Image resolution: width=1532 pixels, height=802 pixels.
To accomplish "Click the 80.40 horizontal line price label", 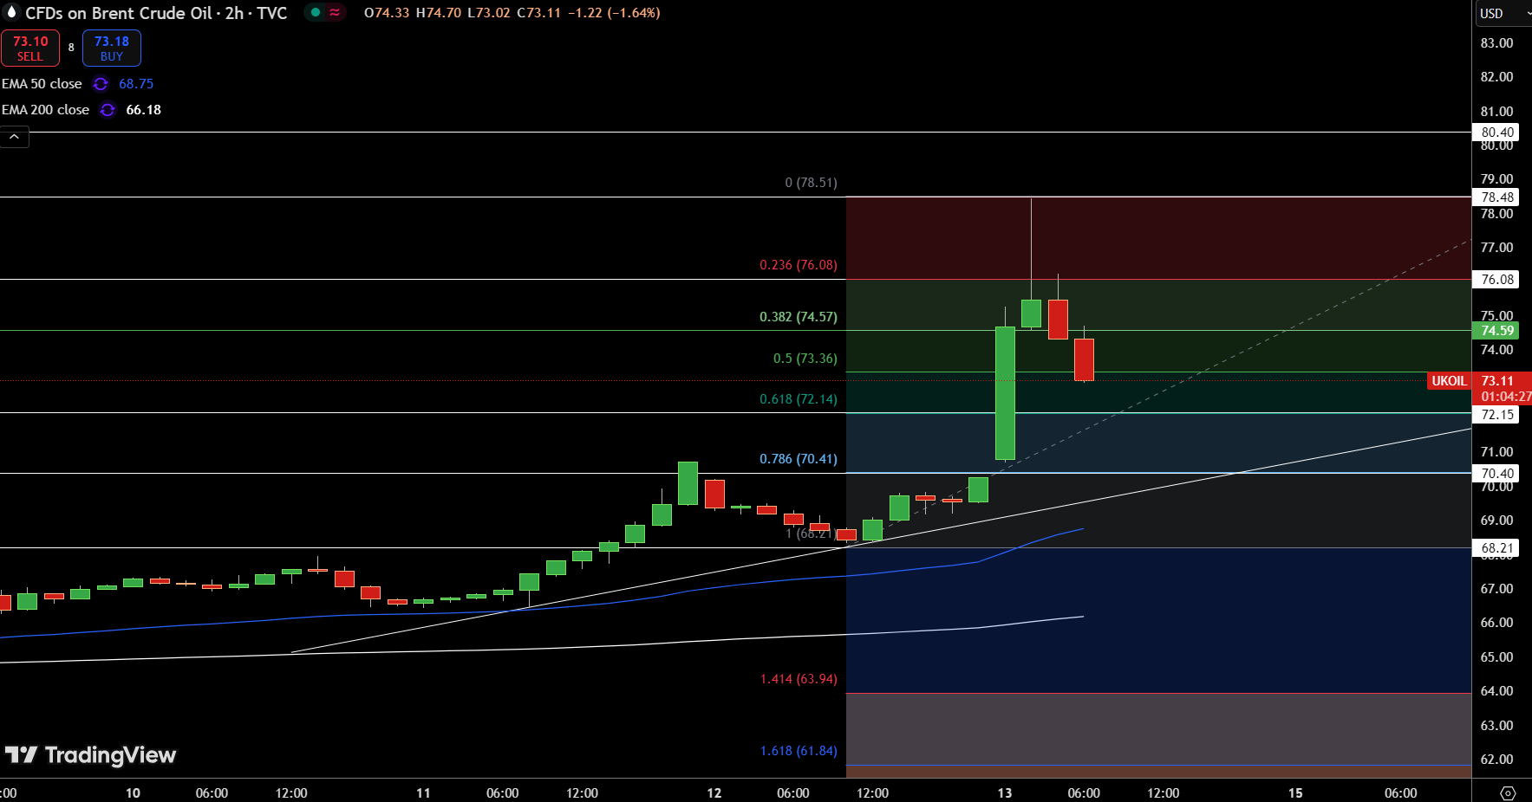I will pos(1496,133).
